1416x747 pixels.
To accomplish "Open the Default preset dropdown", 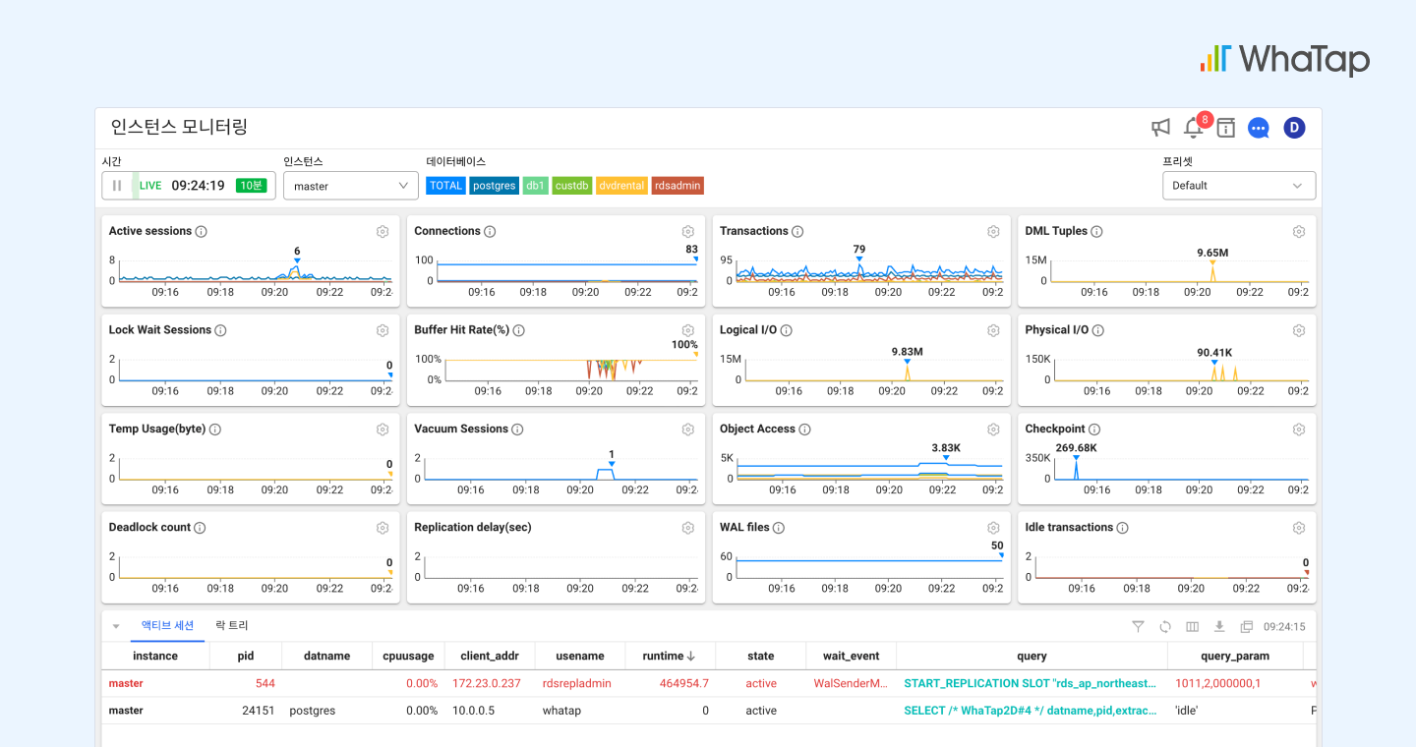I will point(1238,186).
